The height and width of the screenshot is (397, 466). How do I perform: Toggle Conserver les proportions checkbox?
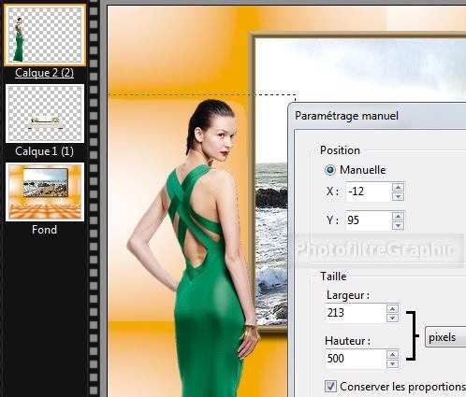pyautogui.click(x=330, y=387)
